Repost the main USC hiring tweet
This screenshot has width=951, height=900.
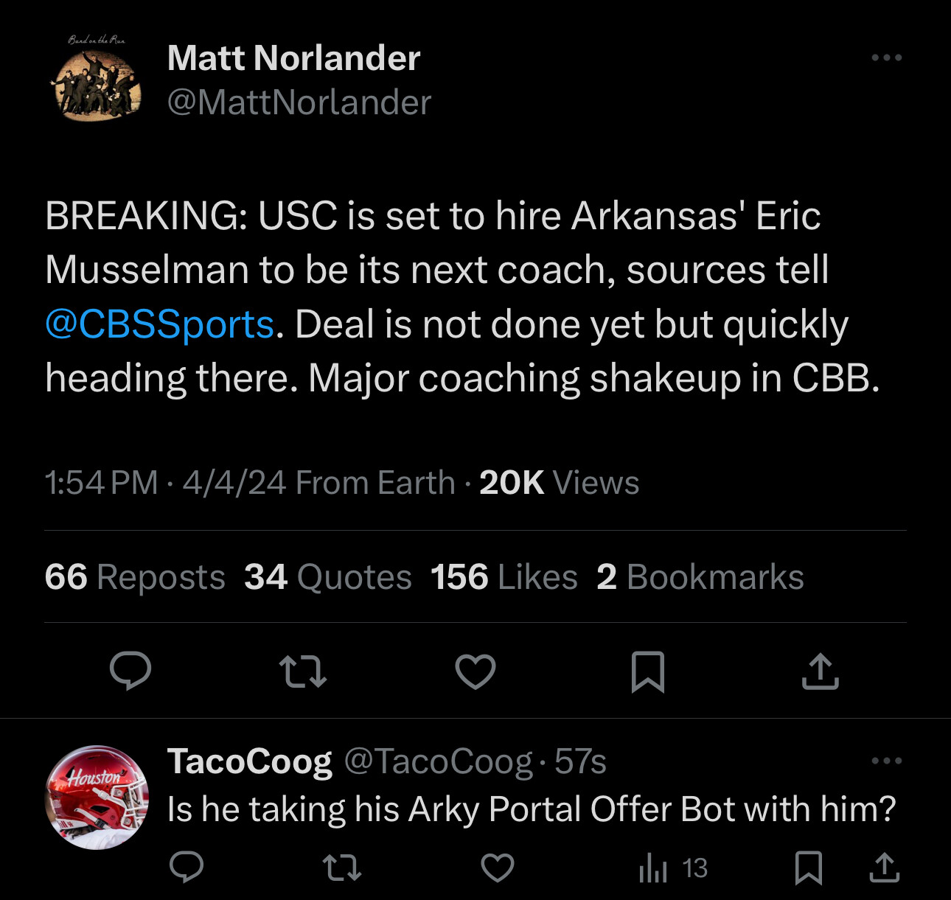coord(303,671)
